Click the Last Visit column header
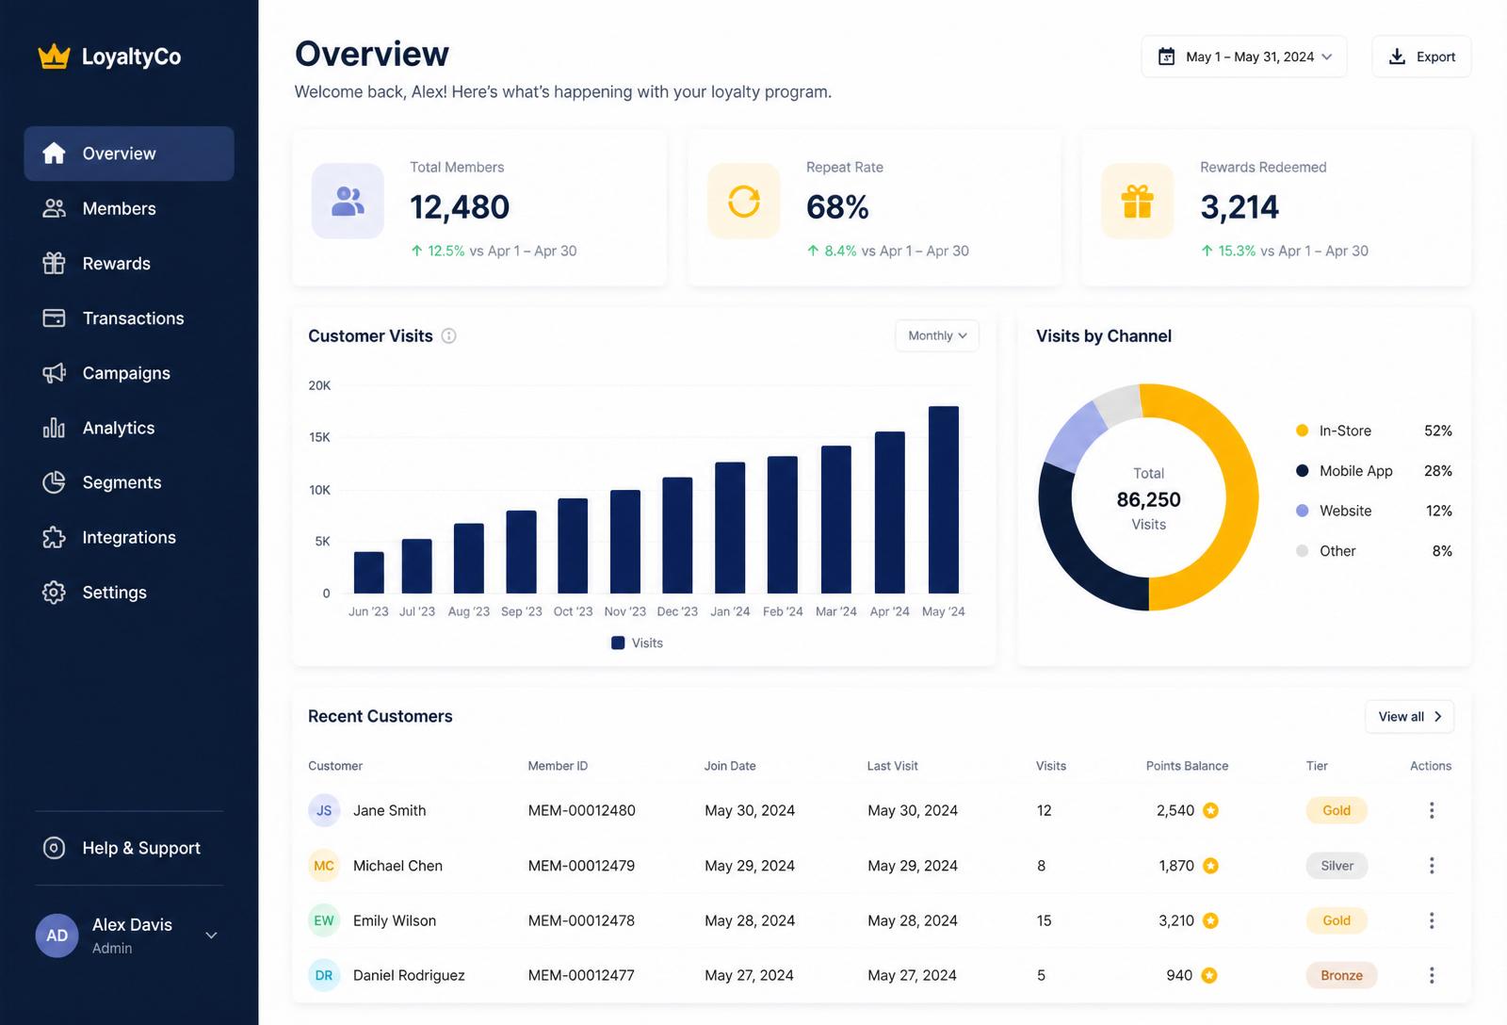 tap(892, 766)
